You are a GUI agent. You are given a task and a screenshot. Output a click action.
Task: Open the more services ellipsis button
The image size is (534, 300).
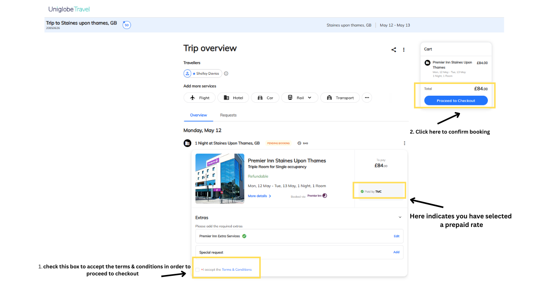367,98
